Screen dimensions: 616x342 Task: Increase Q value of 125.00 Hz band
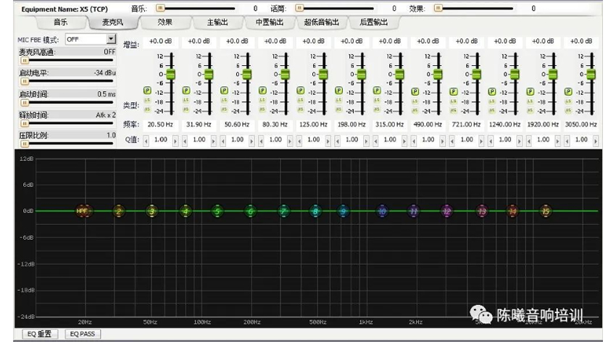coord(328,141)
